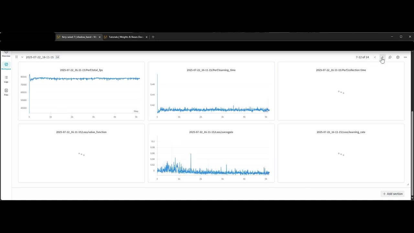This screenshot has width=414, height=233.
Task: Open the Logs sidebar icon
Action: click(x=6, y=79)
